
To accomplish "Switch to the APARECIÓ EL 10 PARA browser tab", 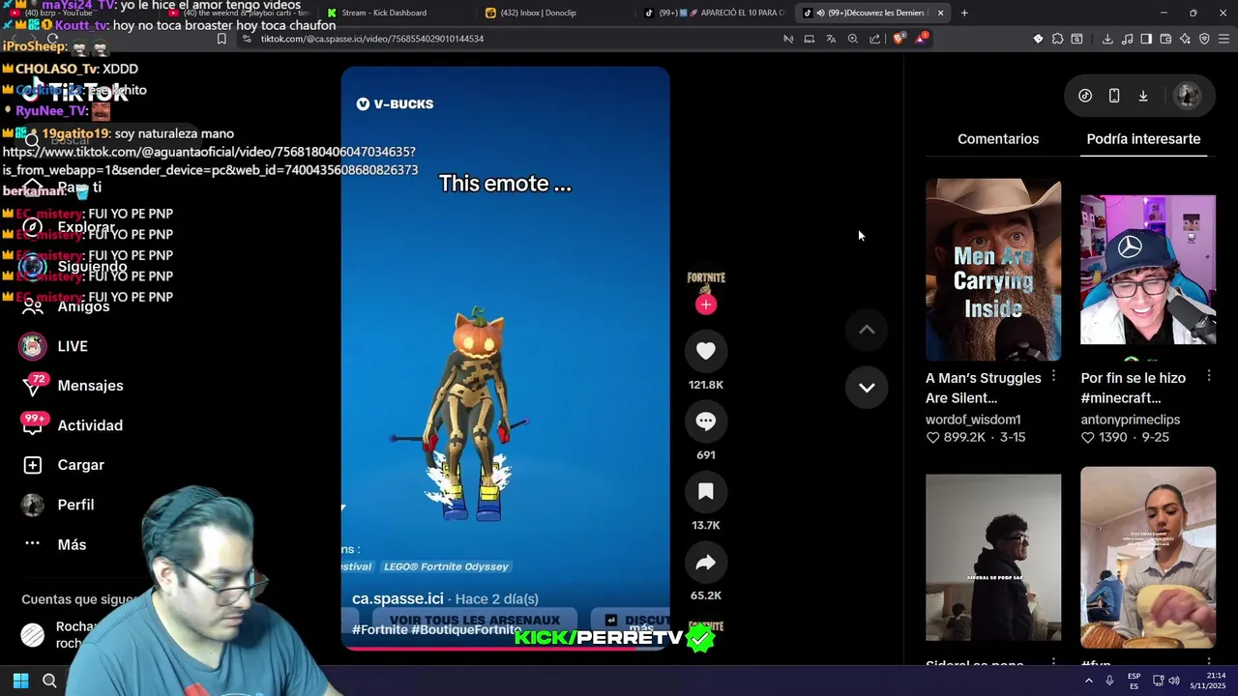I will 714,13.
